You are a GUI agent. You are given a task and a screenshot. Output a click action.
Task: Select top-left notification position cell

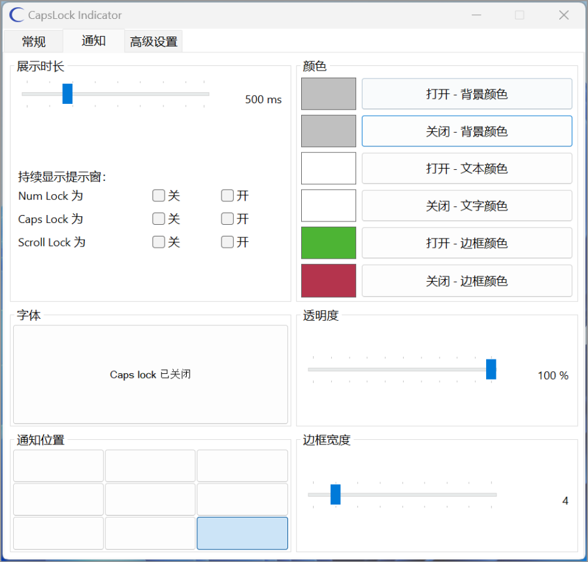click(58, 466)
